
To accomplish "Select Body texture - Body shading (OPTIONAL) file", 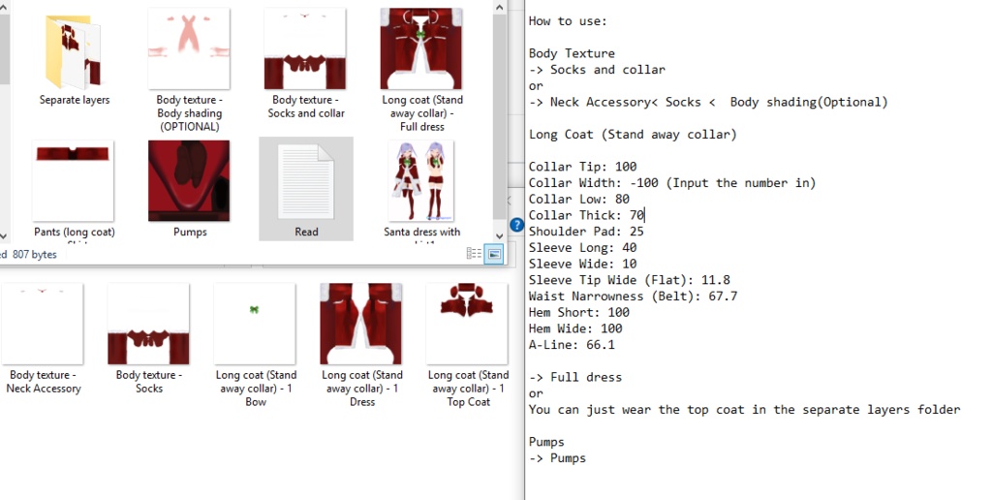I will [x=189, y=69].
